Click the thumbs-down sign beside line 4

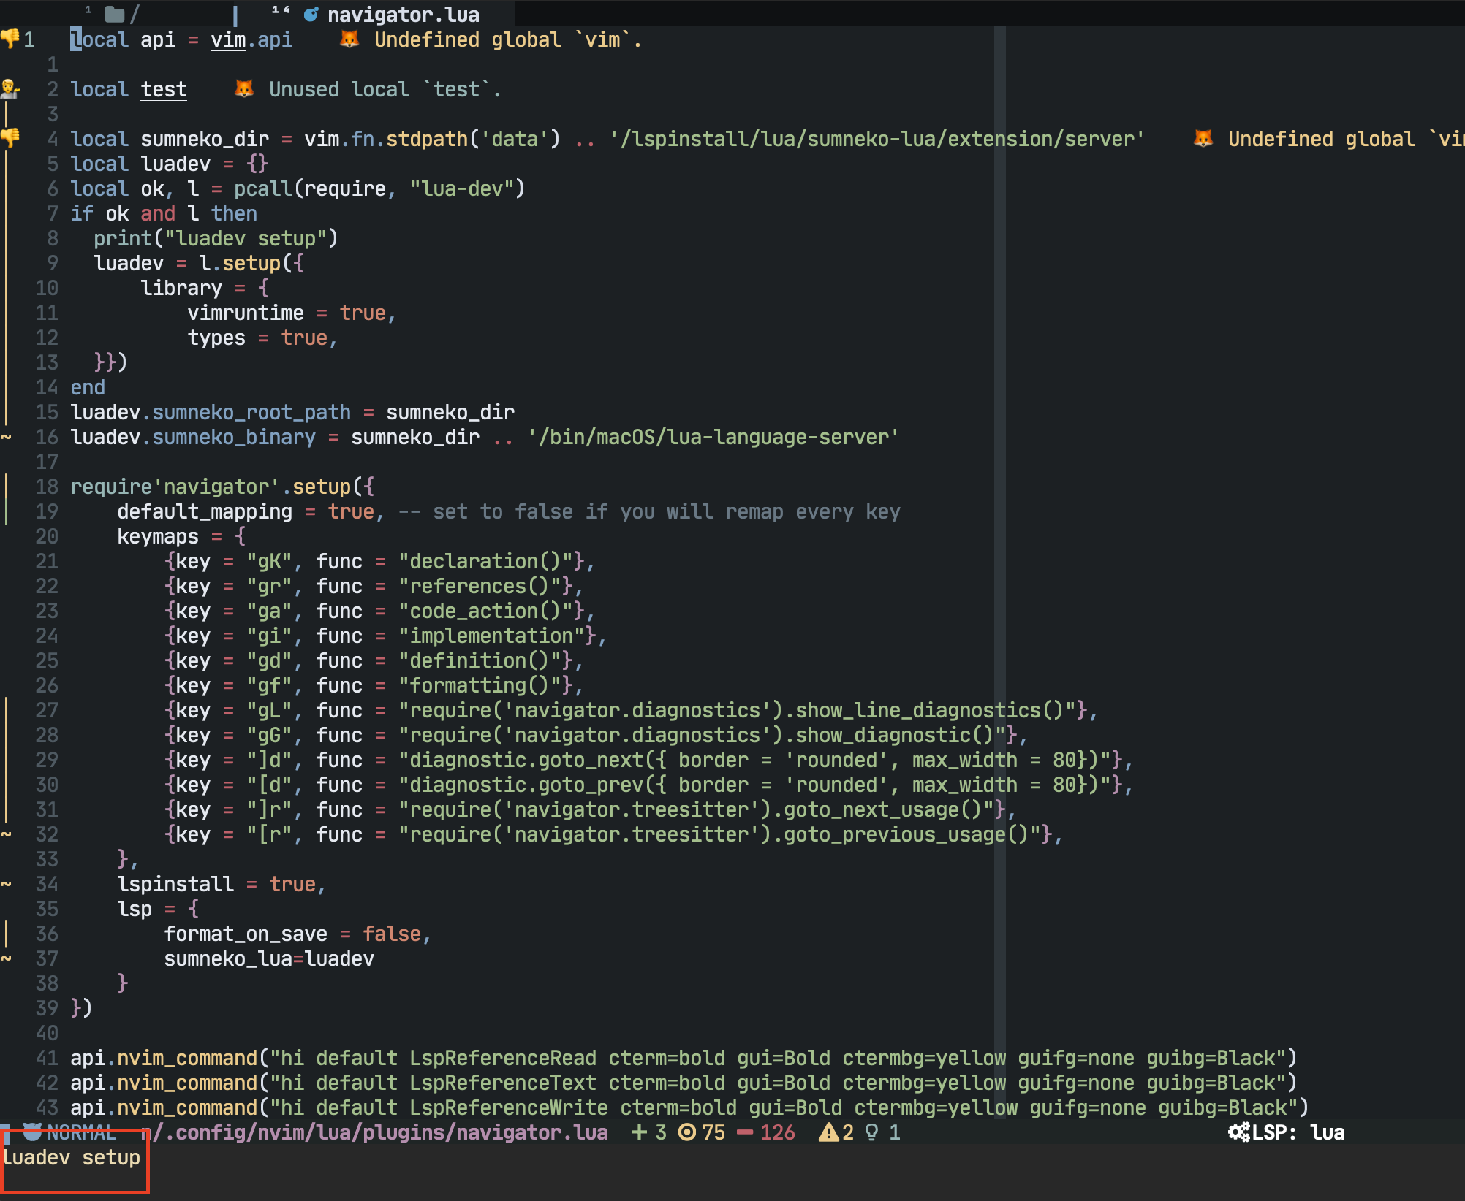[10, 138]
